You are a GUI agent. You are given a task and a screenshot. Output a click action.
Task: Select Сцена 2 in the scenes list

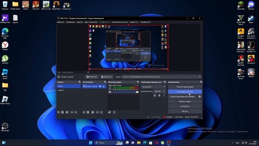69,90
